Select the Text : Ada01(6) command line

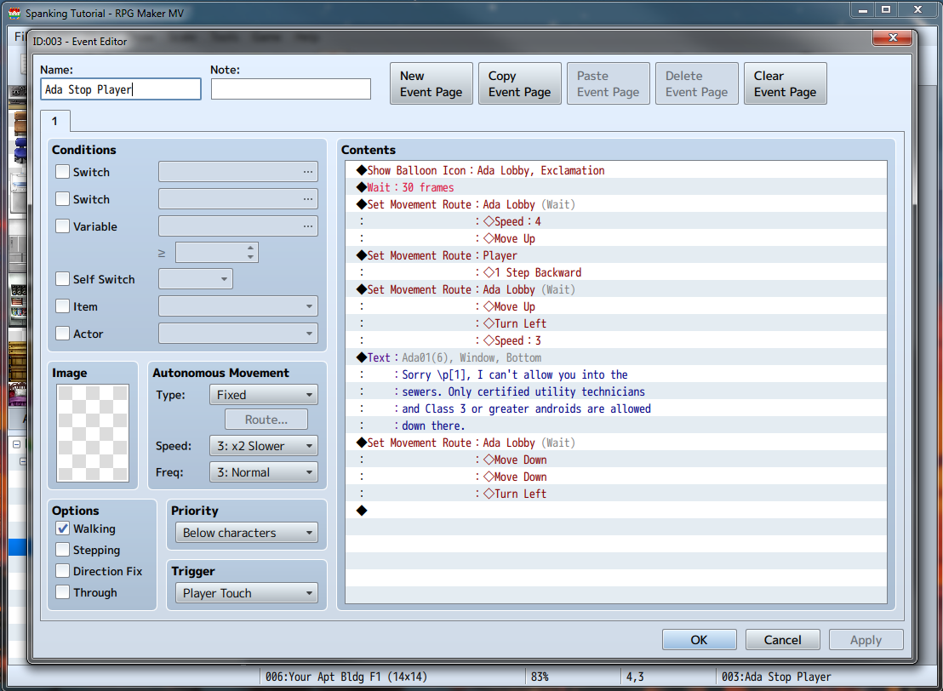[616, 357]
